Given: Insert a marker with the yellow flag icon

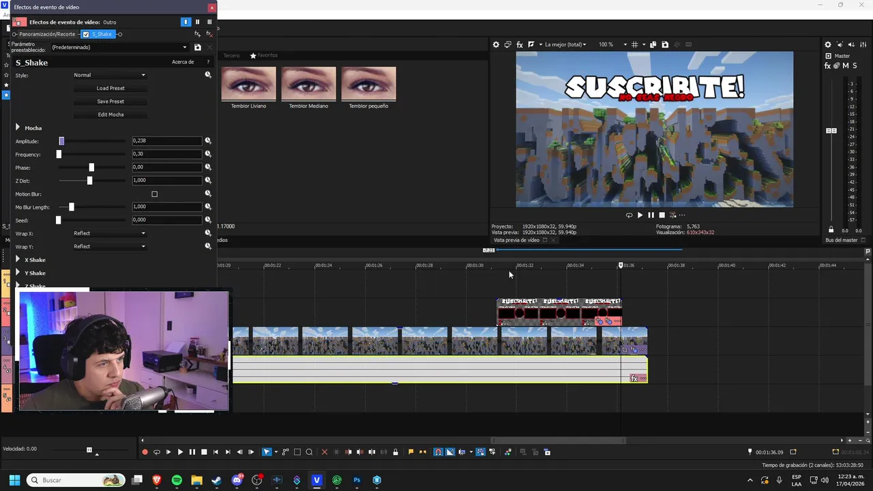Looking at the screenshot, I should coord(411,452).
